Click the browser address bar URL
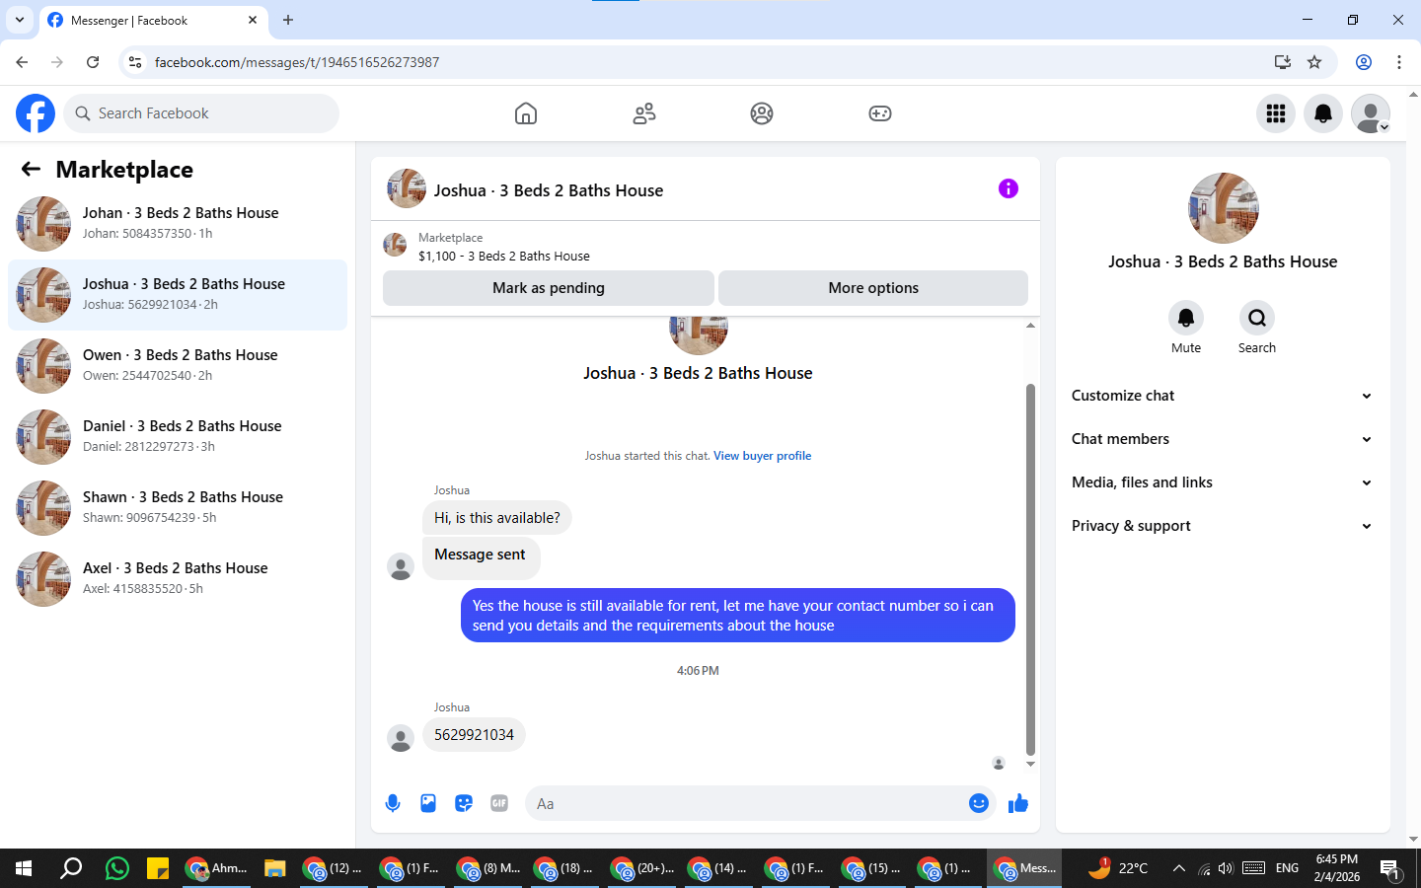This screenshot has height=888, width=1421. click(297, 62)
